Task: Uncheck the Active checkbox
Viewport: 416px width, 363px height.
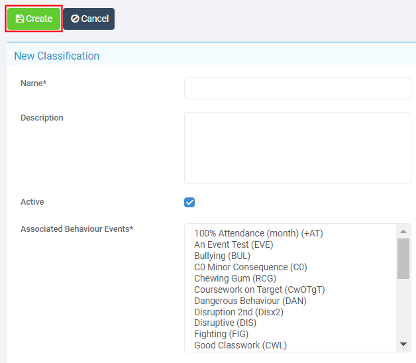Action: click(x=189, y=202)
